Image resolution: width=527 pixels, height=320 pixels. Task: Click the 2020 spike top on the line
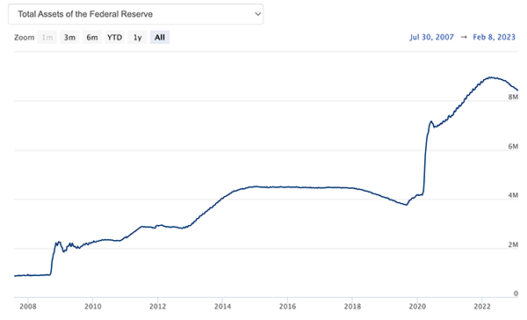tap(431, 121)
